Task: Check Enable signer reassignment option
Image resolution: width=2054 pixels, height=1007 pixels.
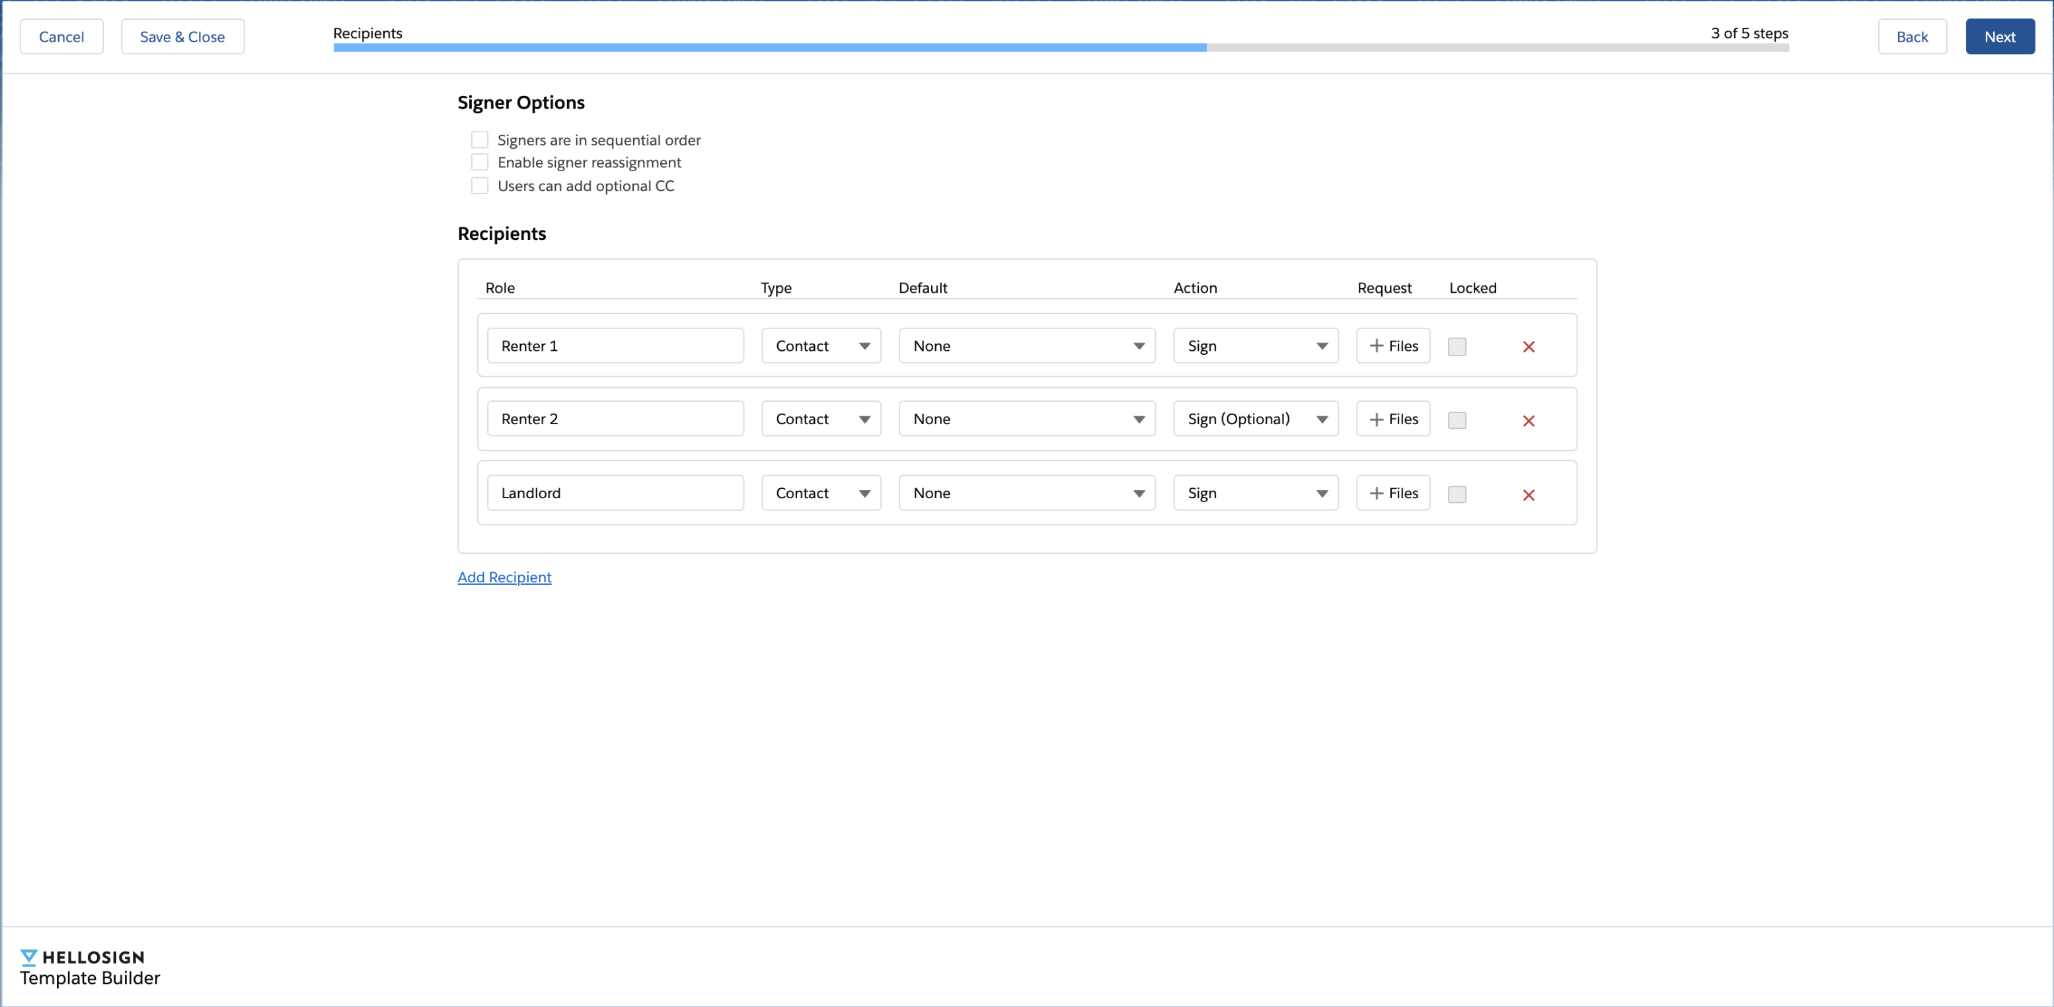Action: tap(479, 163)
